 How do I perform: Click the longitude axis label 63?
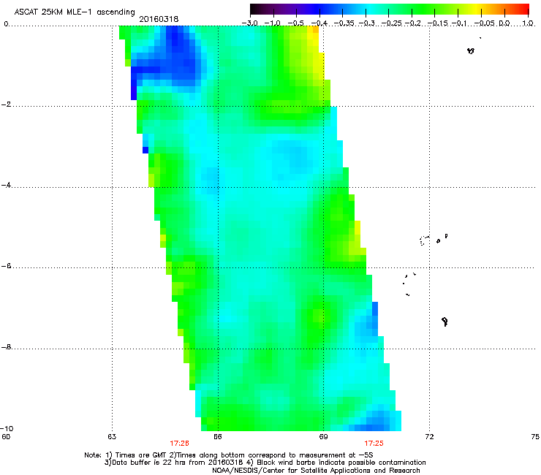112,436
